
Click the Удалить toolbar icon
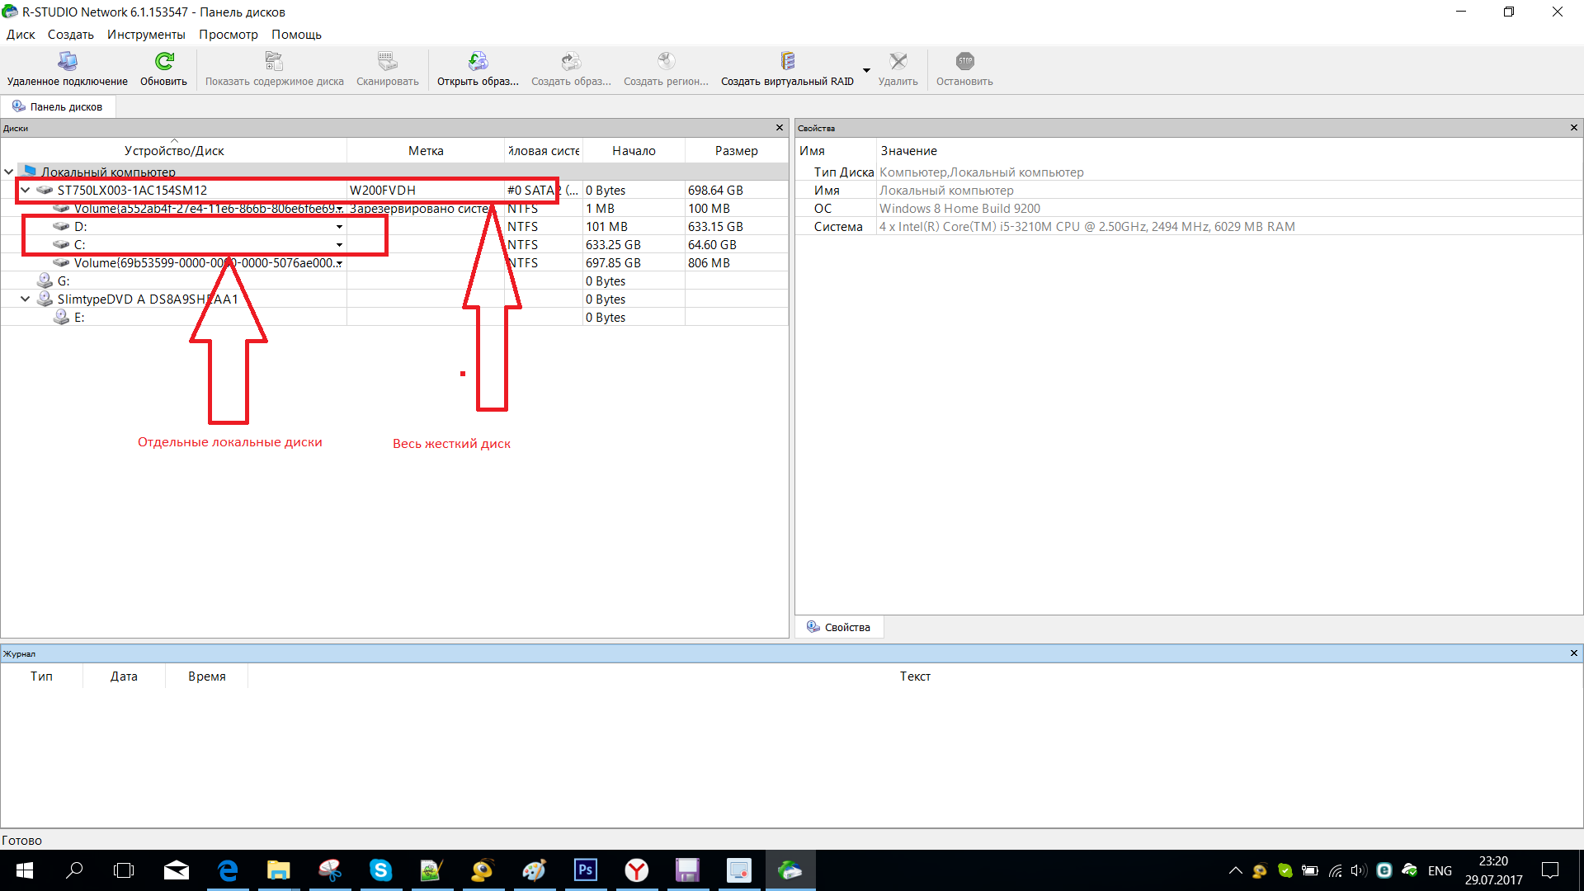[898, 61]
